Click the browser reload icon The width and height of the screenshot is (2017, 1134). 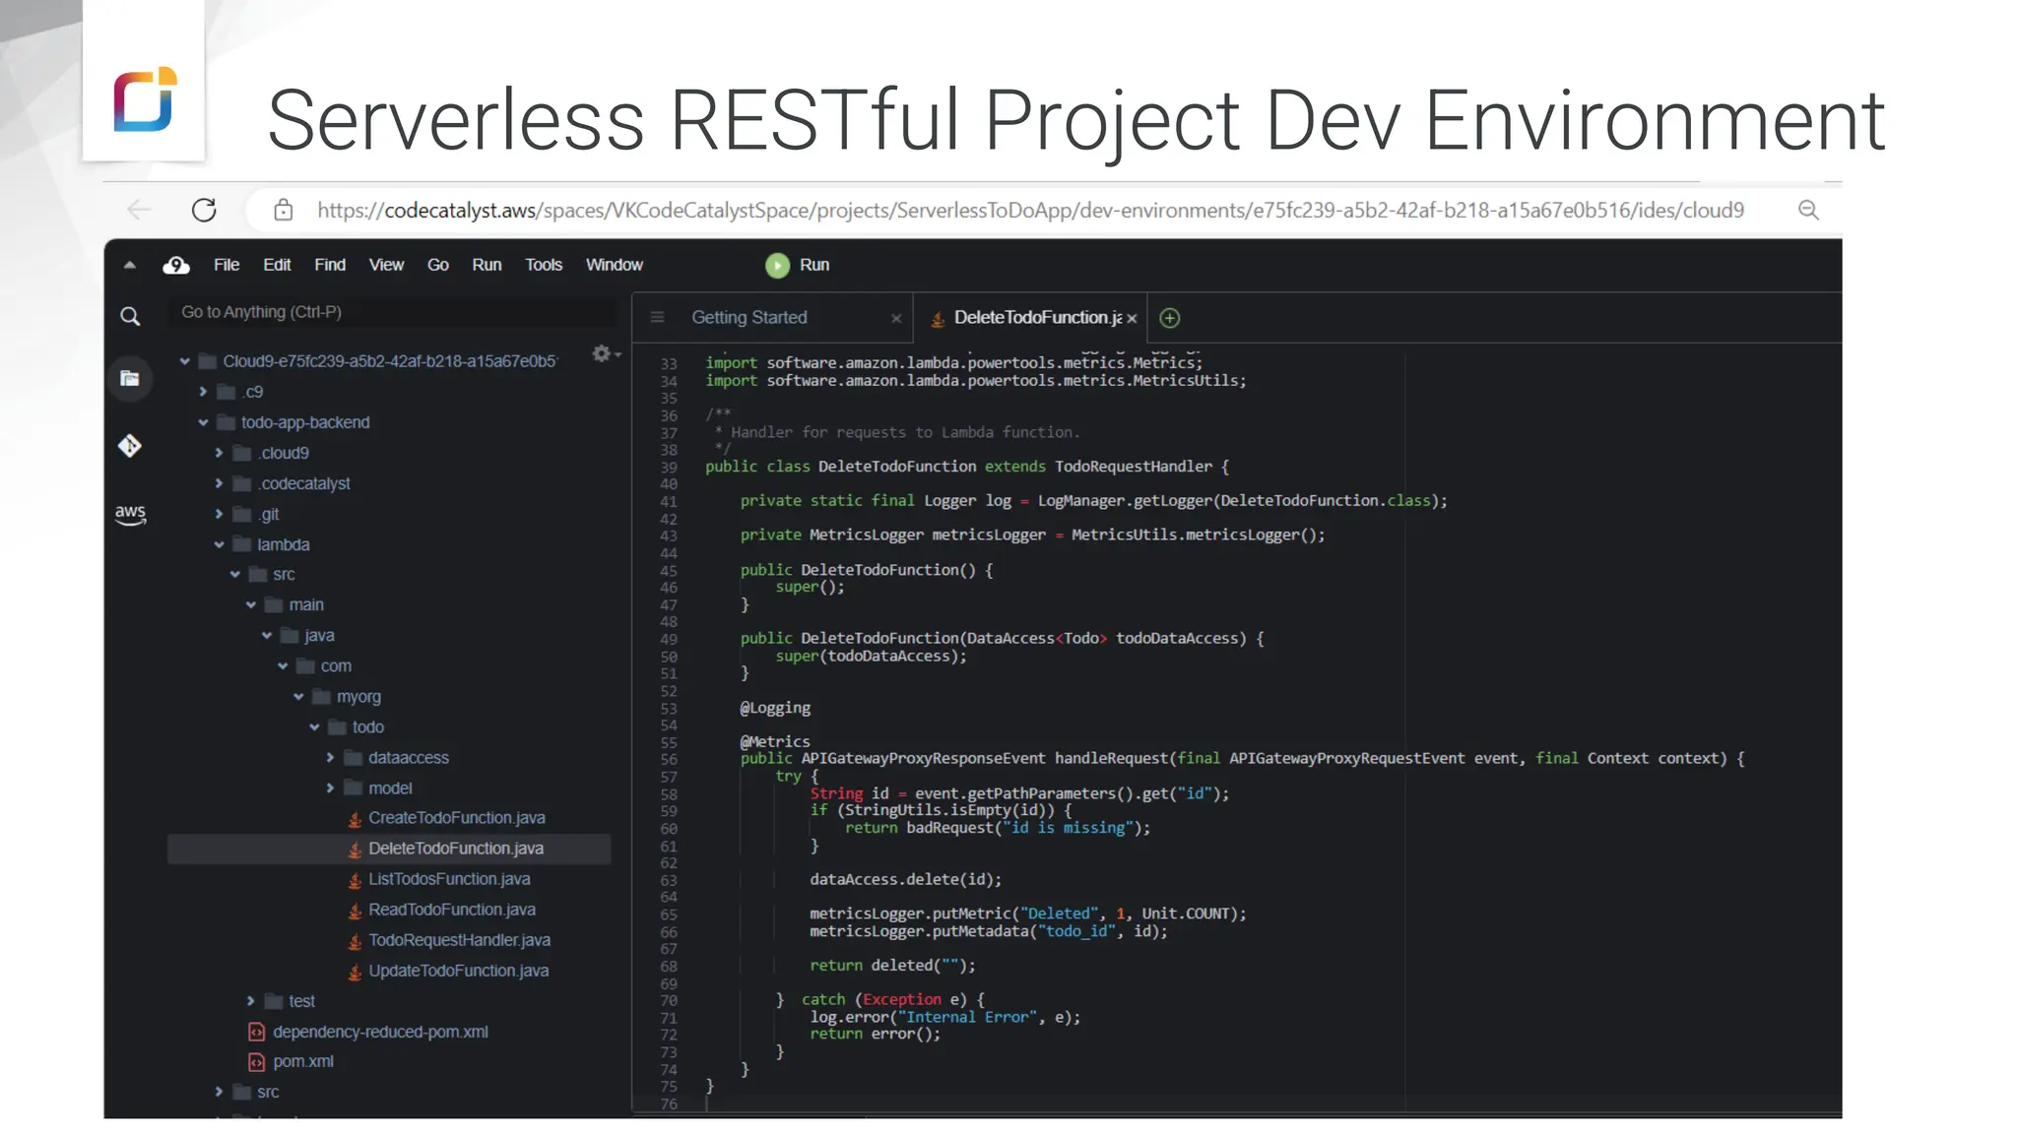point(204,210)
